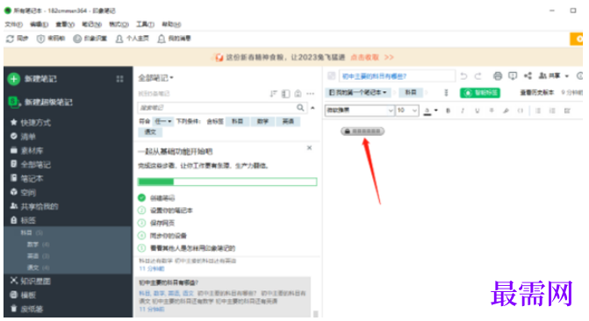
Task: Click the reminder icon above note list
Action: (x=298, y=94)
